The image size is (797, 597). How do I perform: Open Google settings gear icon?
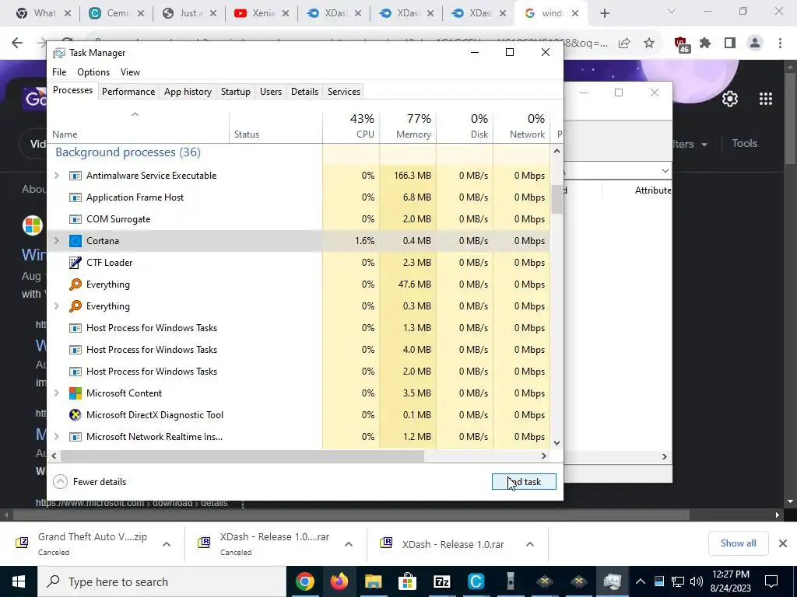pyautogui.click(x=730, y=99)
